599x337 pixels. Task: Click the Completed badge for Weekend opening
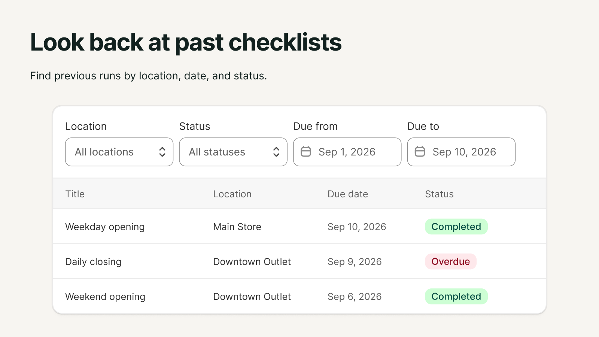point(456,296)
